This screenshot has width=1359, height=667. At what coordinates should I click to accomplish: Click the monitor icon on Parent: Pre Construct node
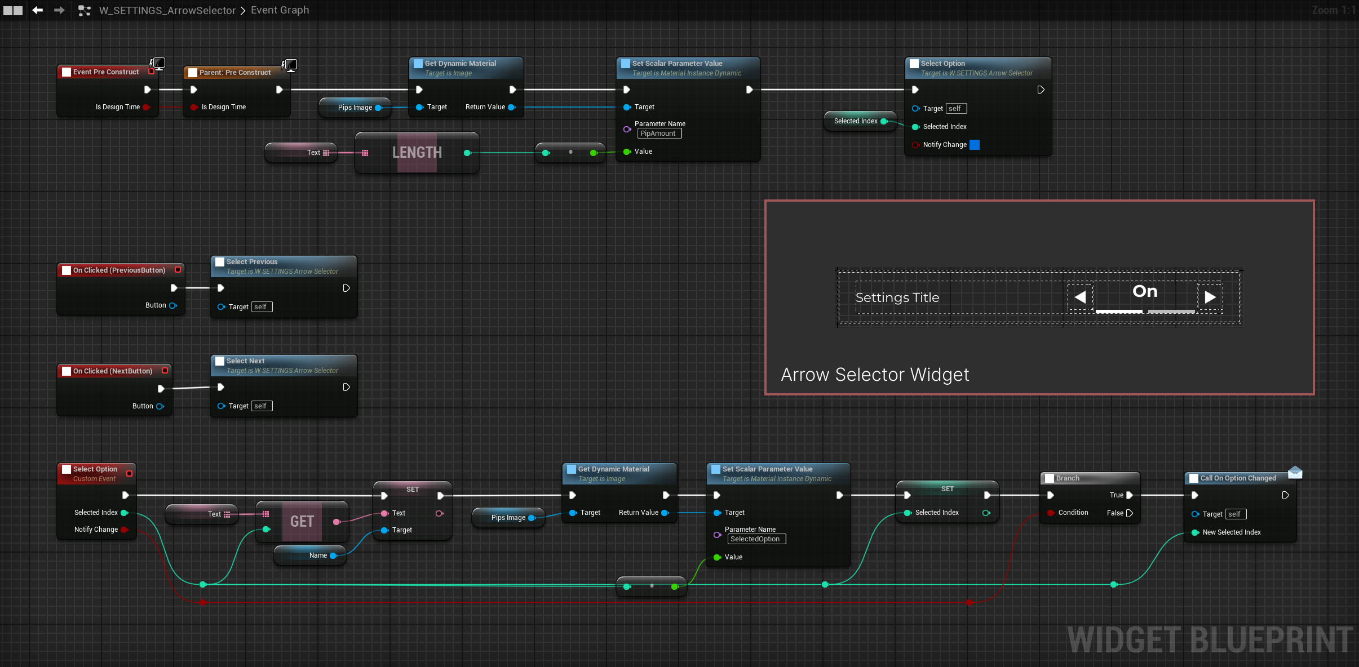pyautogui.click(x=291, y=65)
